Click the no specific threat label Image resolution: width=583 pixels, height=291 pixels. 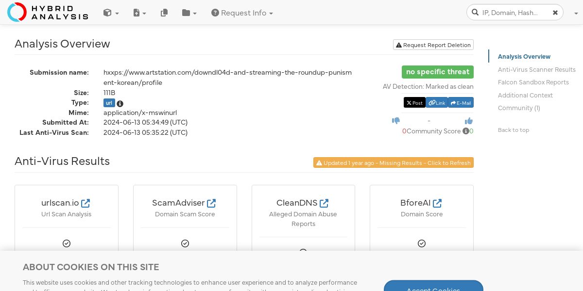438,72
